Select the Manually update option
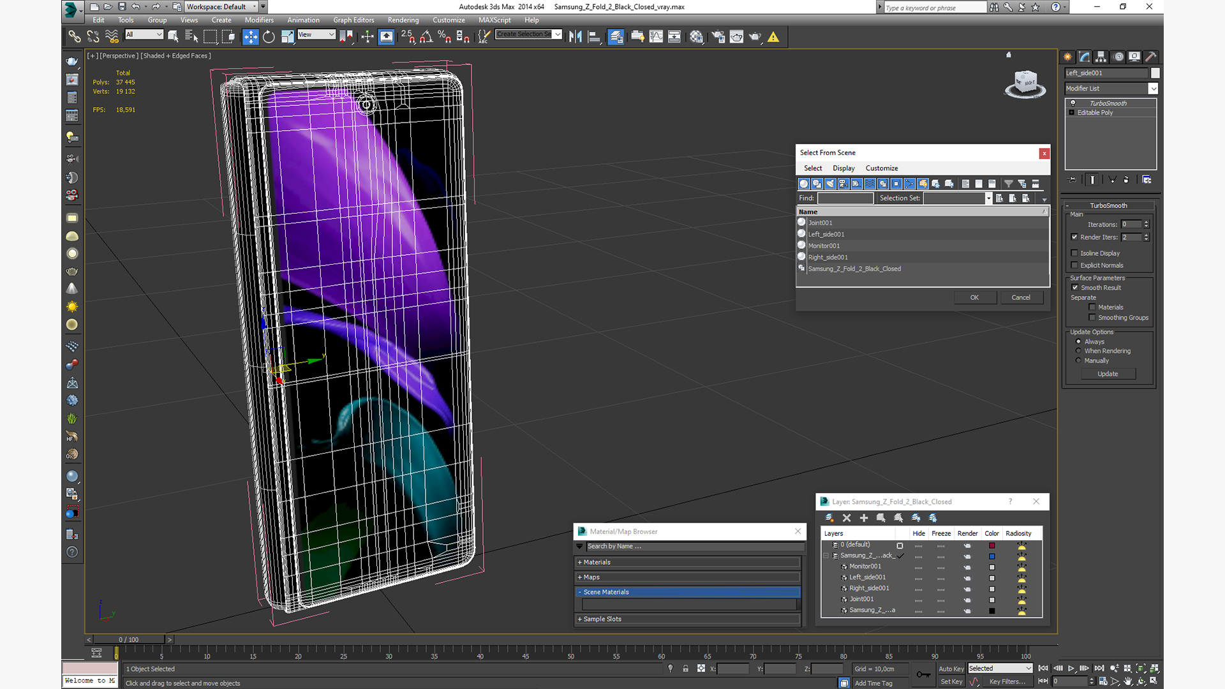The image size is (1225, 689). click(1078, 360)
